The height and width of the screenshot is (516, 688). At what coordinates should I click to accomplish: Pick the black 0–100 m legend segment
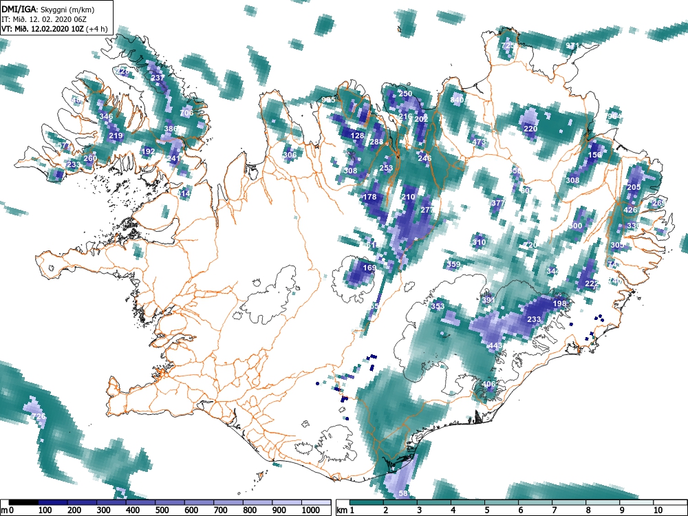coord(23,502)
